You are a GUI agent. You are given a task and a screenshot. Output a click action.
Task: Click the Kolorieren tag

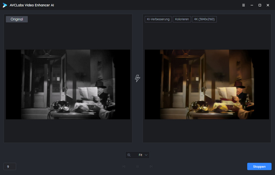coord(182,19)
